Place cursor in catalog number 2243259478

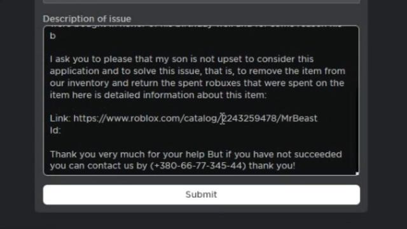(x=249, y=118)
